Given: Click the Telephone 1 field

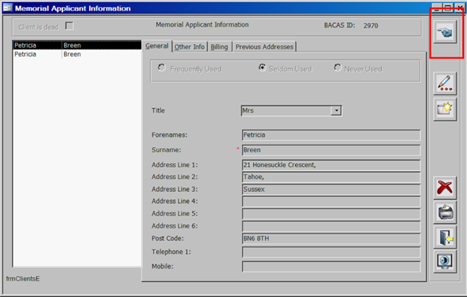Looking at the screenshot, I should click(x=331, y=252).
